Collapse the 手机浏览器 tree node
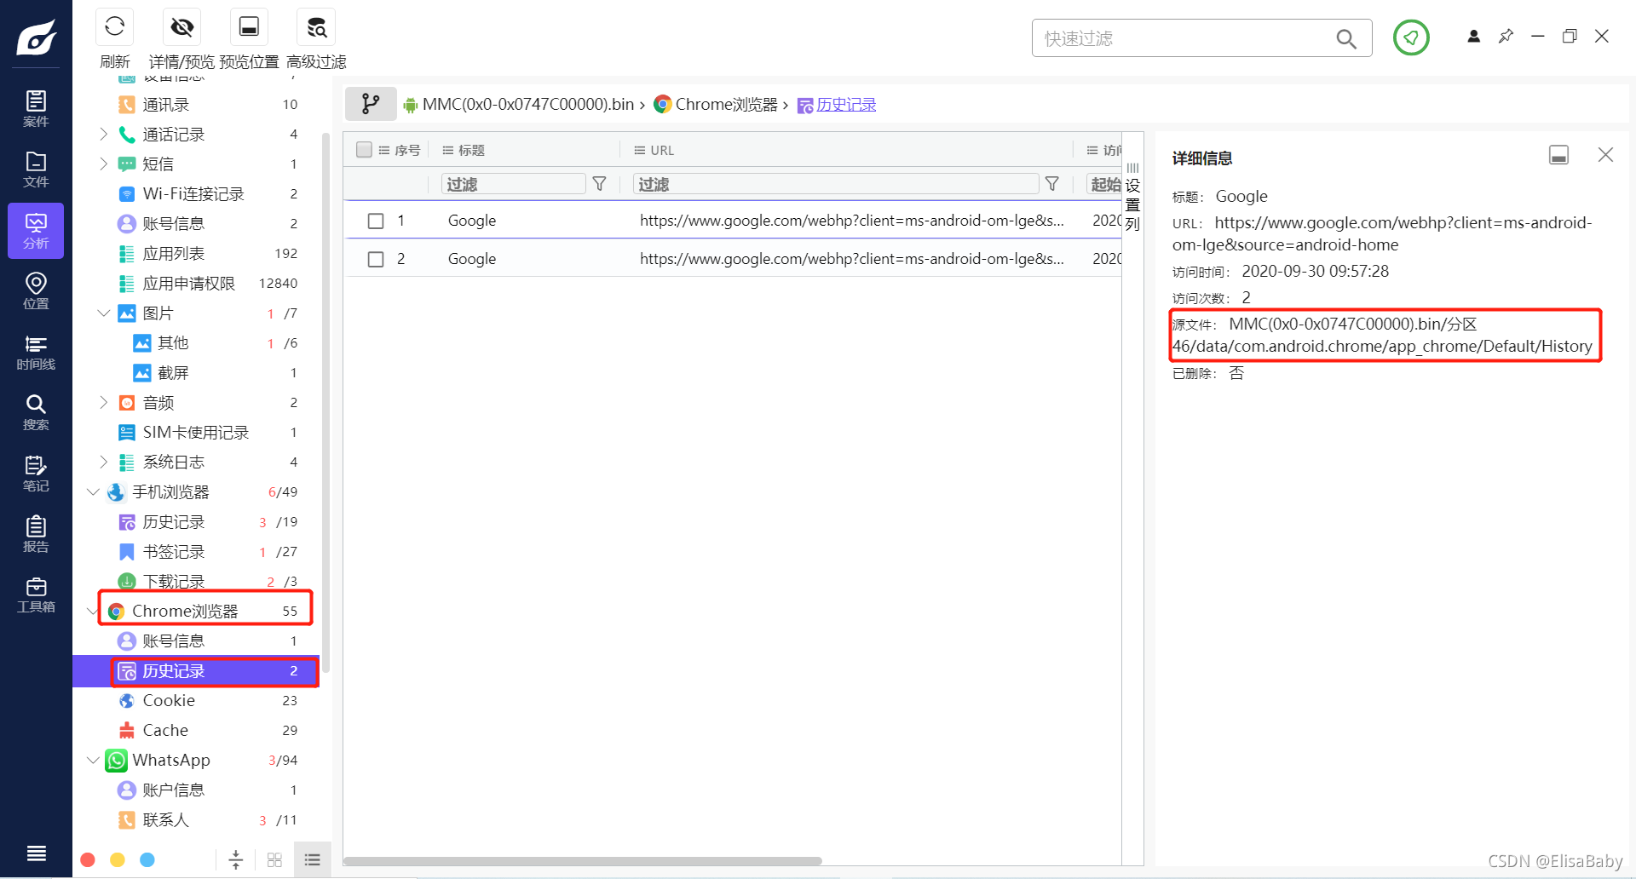This screenshot has width=1636, height=879. click(93, 491)
